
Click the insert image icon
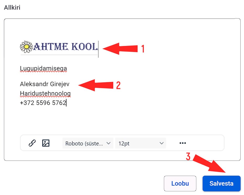pos(46,143)
